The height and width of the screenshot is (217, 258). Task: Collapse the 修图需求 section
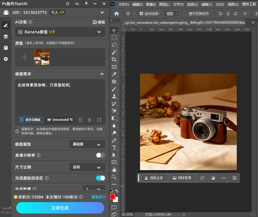coord(102,74)
